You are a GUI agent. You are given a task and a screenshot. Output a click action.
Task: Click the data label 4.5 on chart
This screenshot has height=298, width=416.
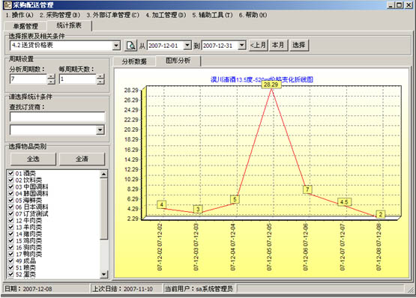[x=344, y=202]
